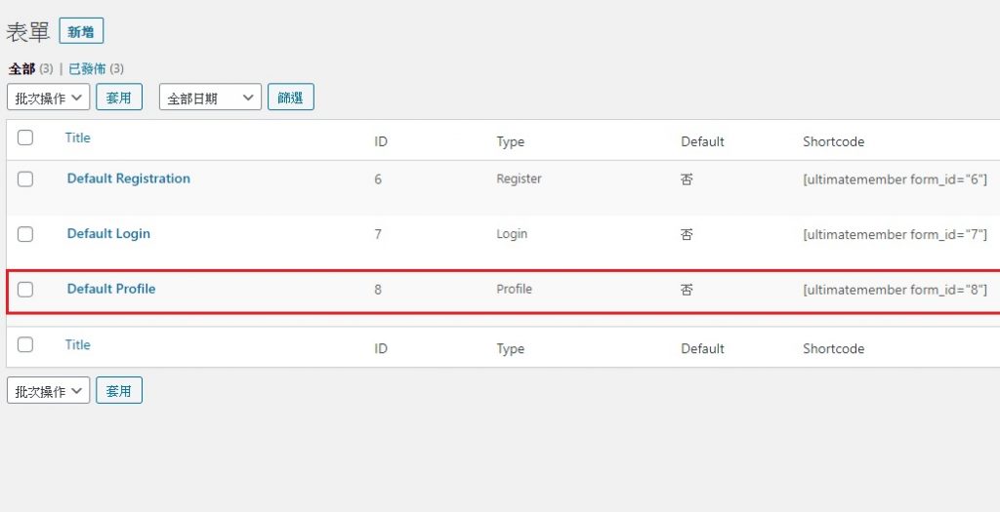The width and height of the screenshot is (1000, 512).
Task: Click the bottom 套用 apply button
Action: click(118, 390)
